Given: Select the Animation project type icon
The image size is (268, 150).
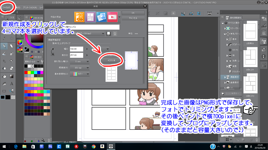Looking at the screenshot, I should point(112,17).
